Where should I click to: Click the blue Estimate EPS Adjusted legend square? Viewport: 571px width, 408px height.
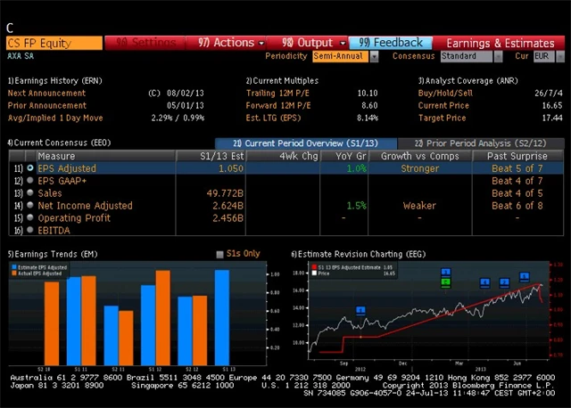12,267
